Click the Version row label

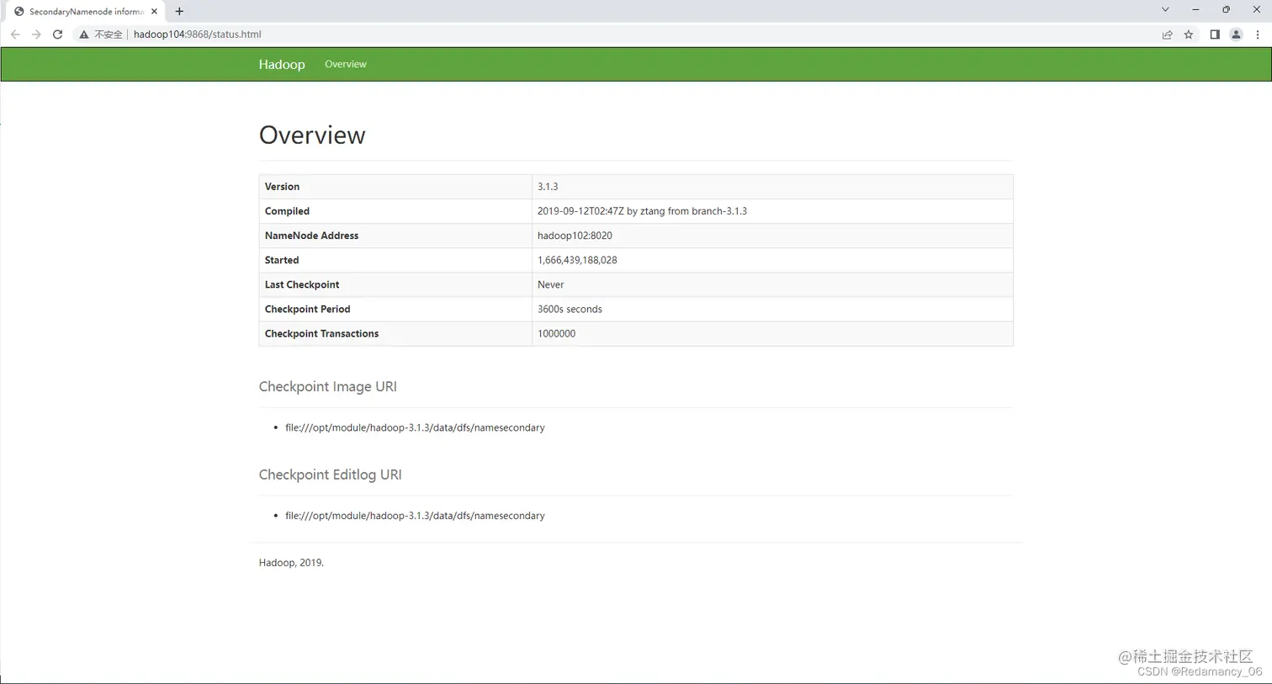tap(282, 187)
